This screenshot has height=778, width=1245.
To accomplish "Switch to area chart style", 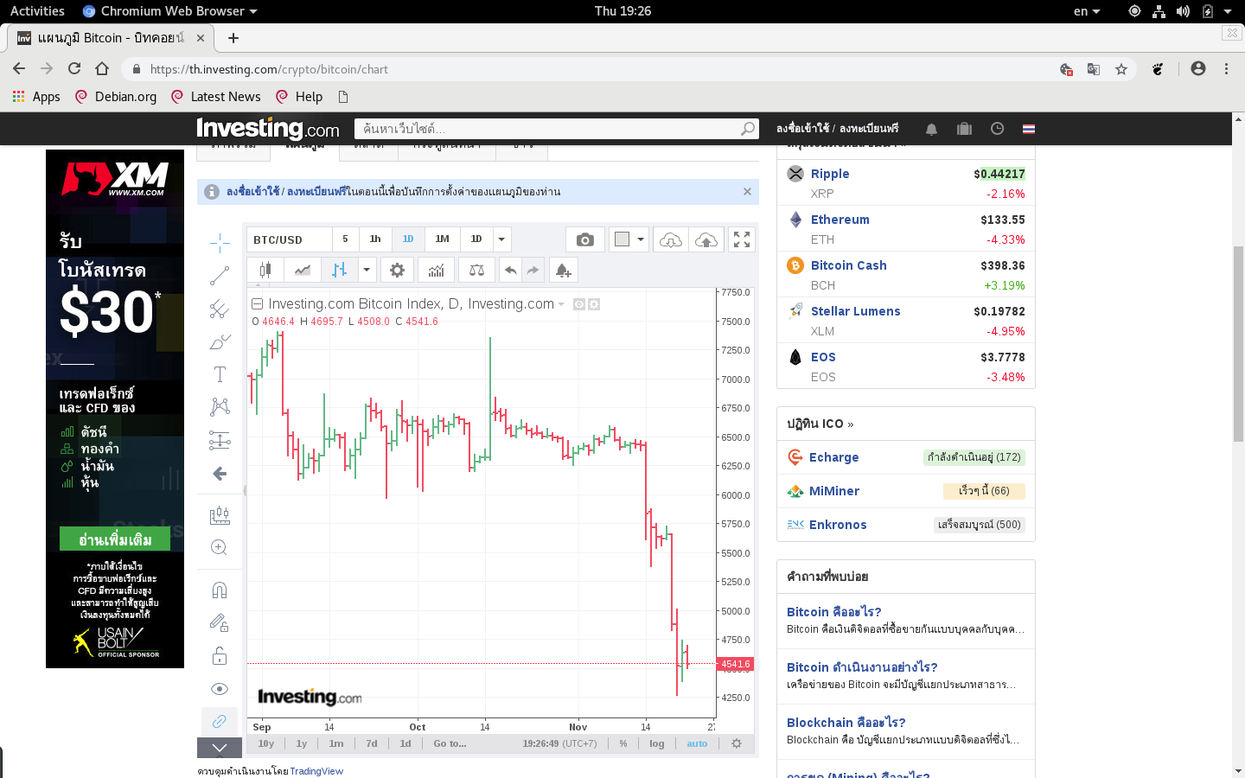I will tap(303, 271).
